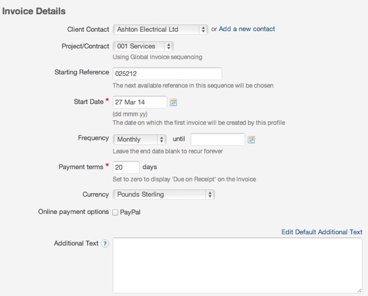The image size is (368, 296).
Task: Click the Payment terms days field
Action: [126, 167]
